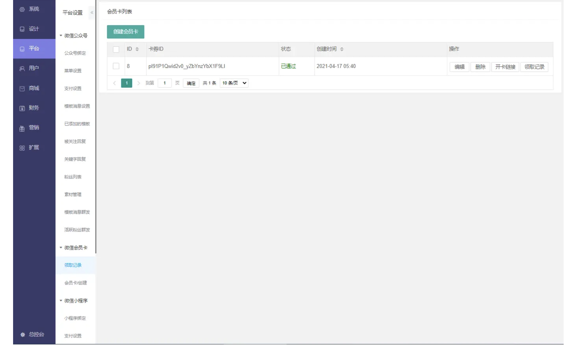Open 商城 in main navigation
Viewport: 569px width, 348px height.
[x=34, y=88]
